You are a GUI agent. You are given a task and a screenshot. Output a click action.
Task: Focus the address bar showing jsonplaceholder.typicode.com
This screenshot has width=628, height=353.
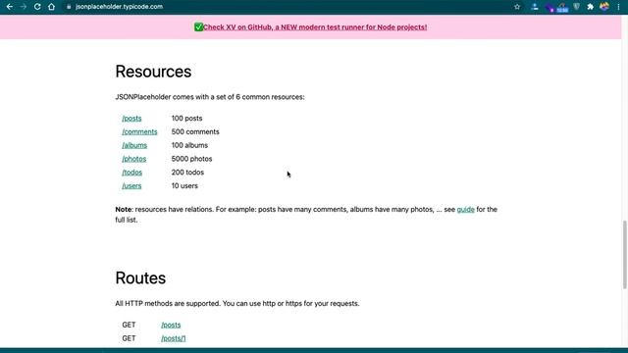tap(119, 7)
